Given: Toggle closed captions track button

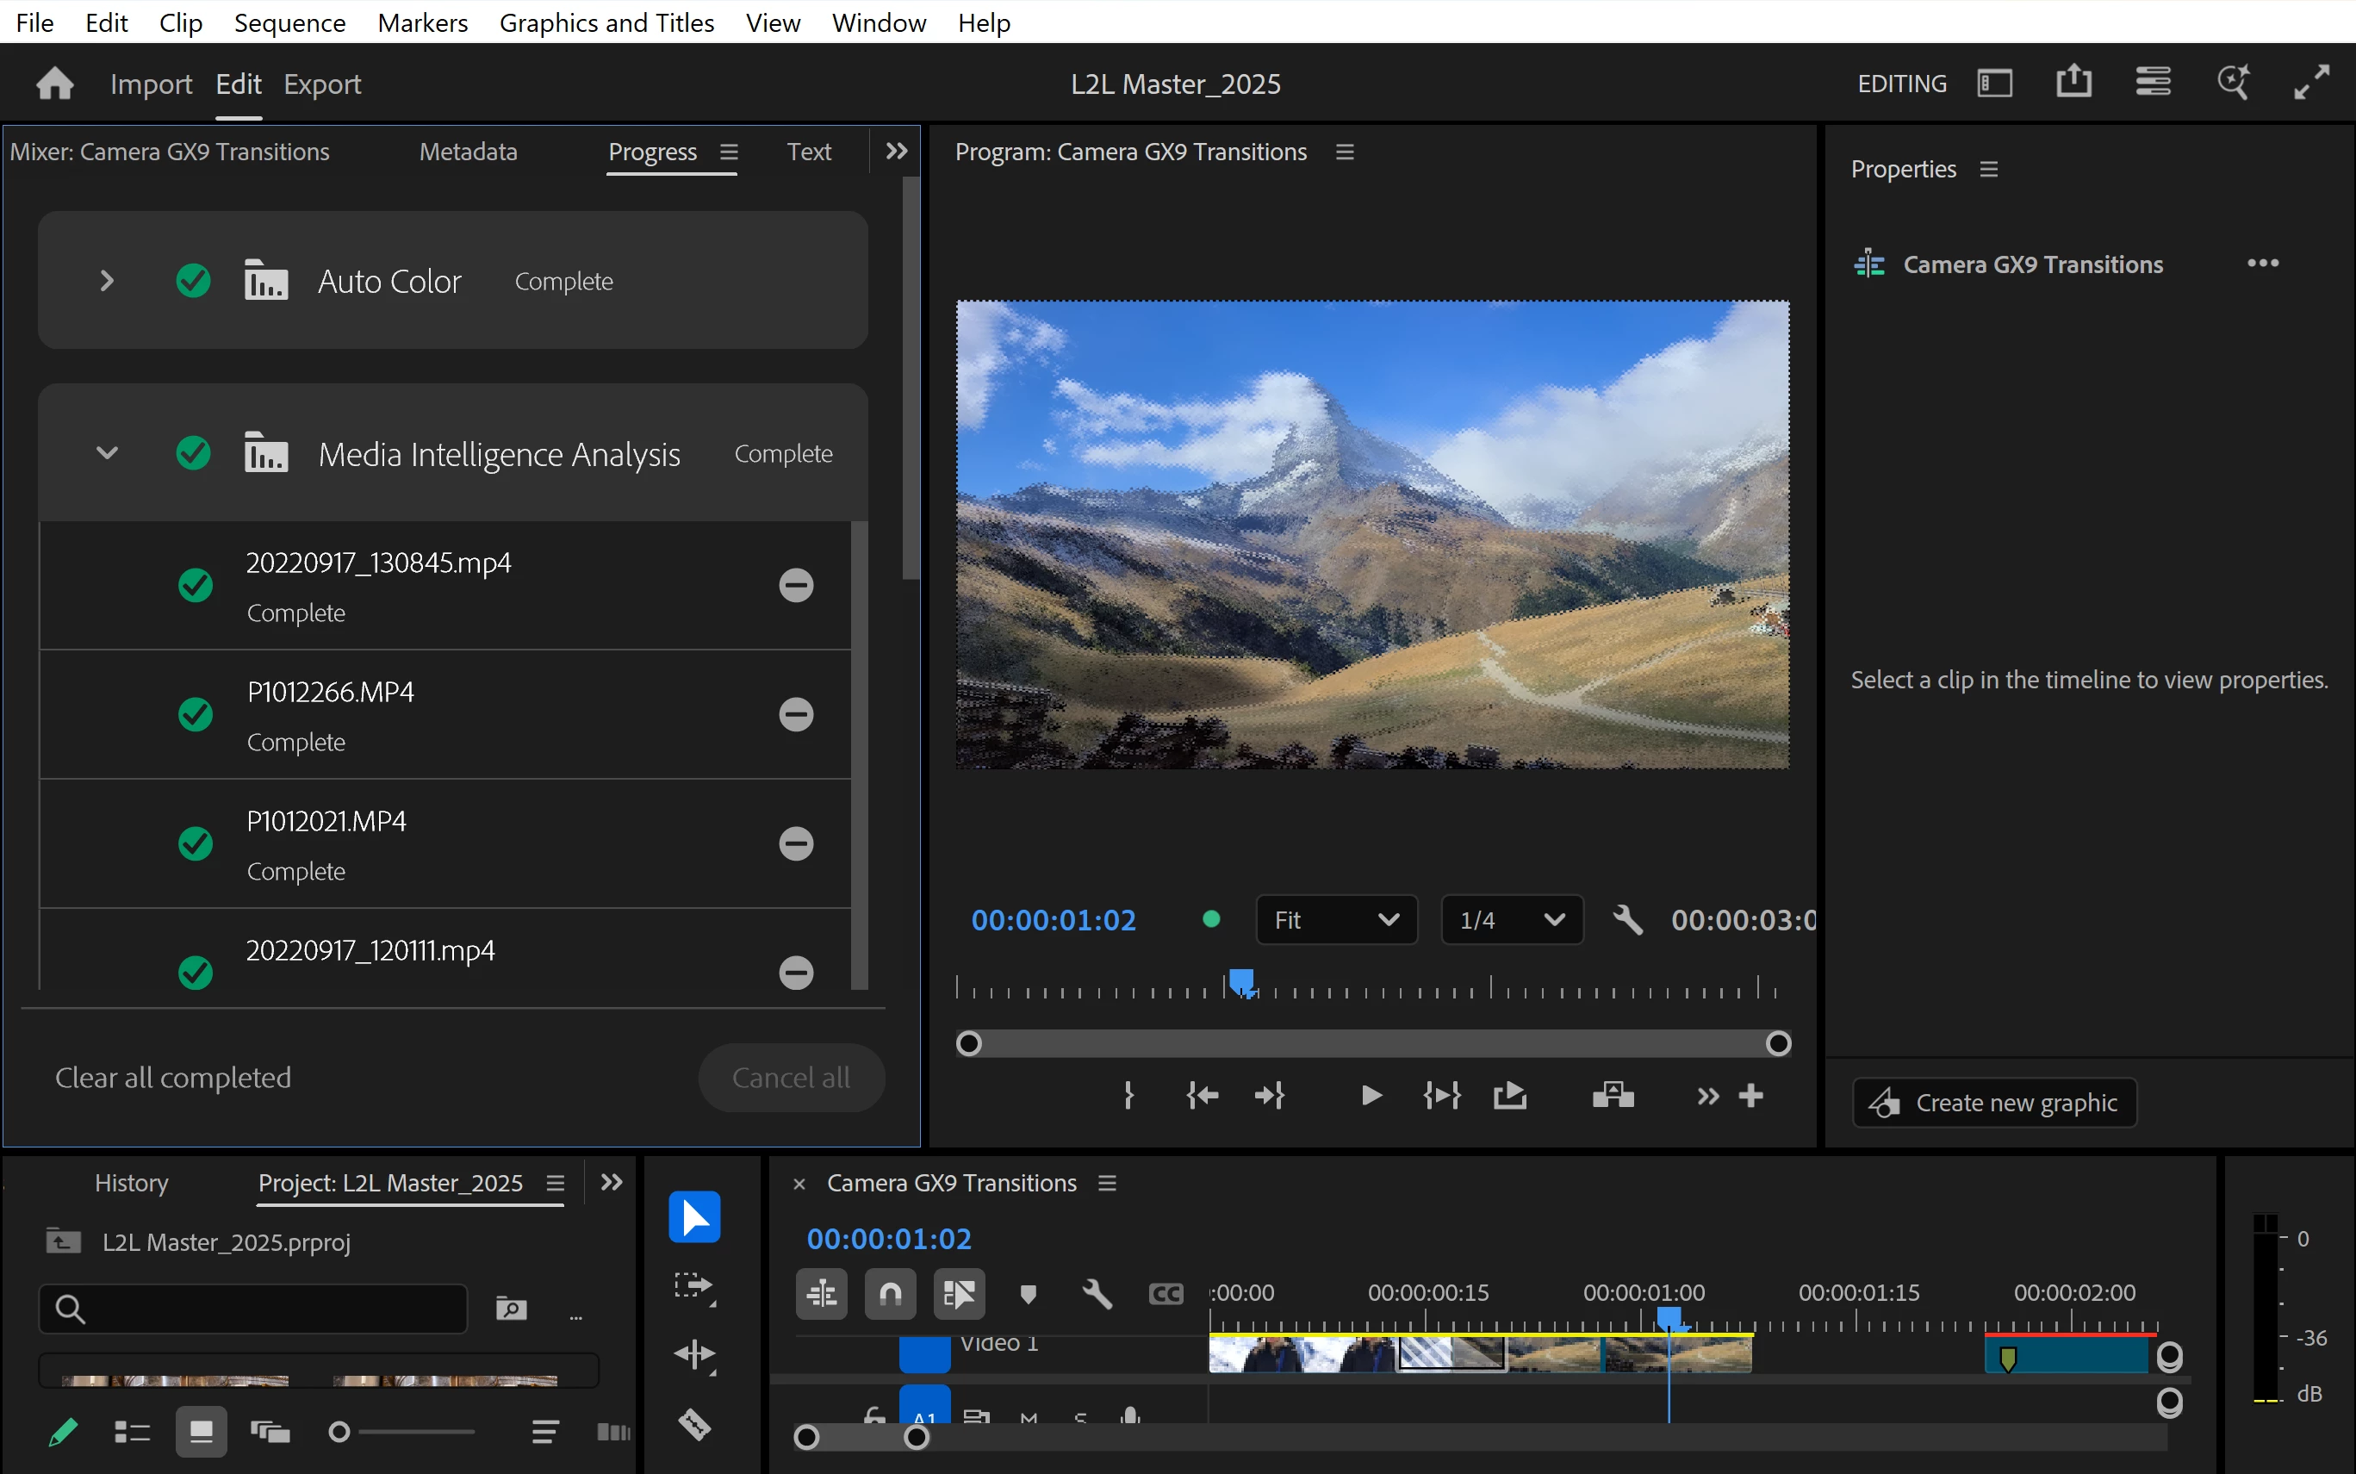Looking at the screenshot, I should [1166, 1294].
